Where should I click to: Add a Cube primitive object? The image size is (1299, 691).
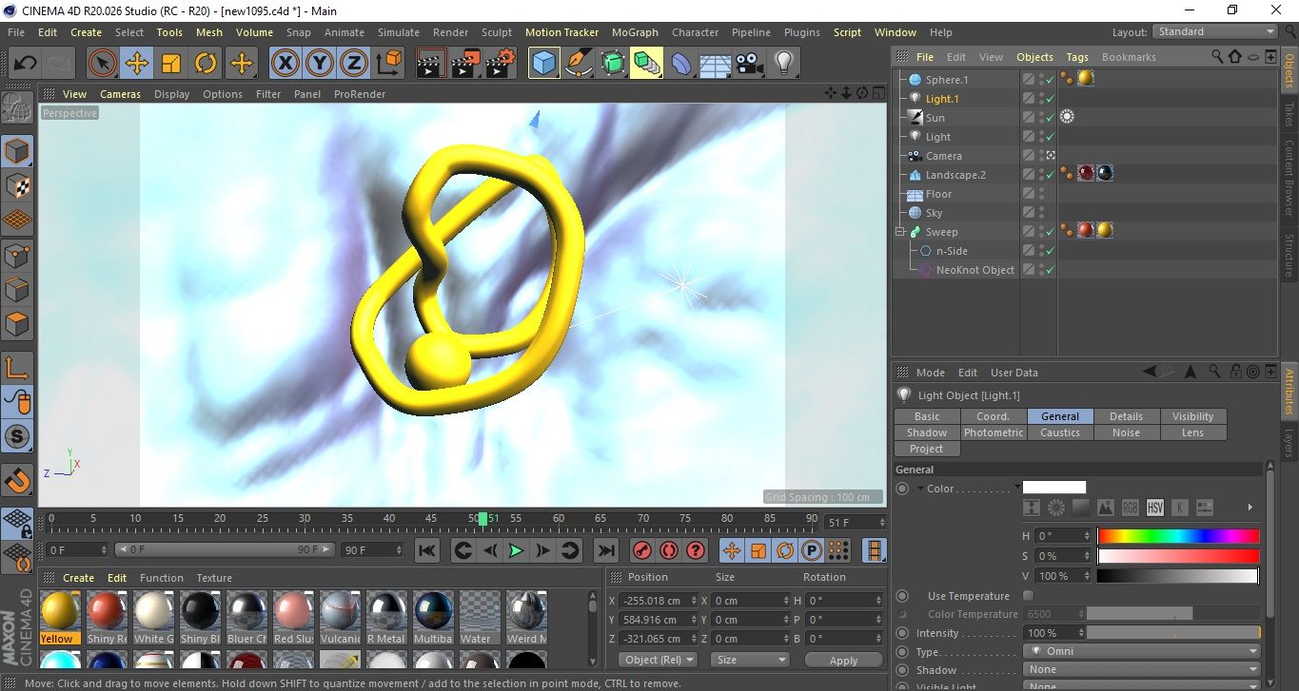pos(544,64)
